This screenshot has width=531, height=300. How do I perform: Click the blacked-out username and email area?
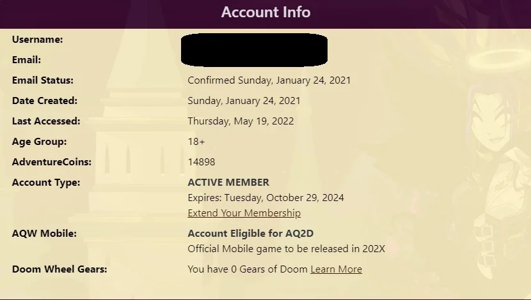click(255, 50)
